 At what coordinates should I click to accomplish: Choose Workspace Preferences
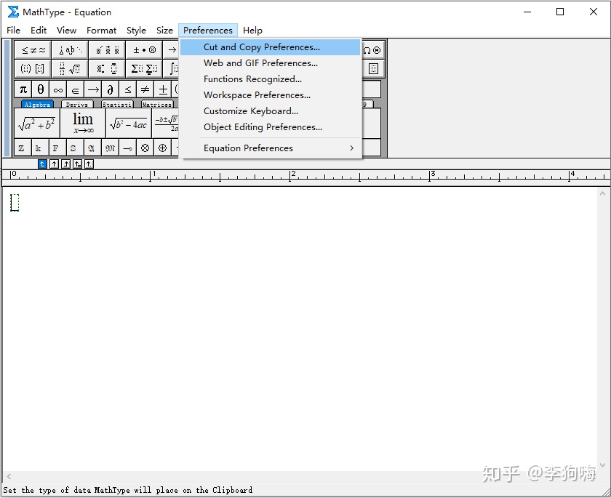tap(270, 95)
